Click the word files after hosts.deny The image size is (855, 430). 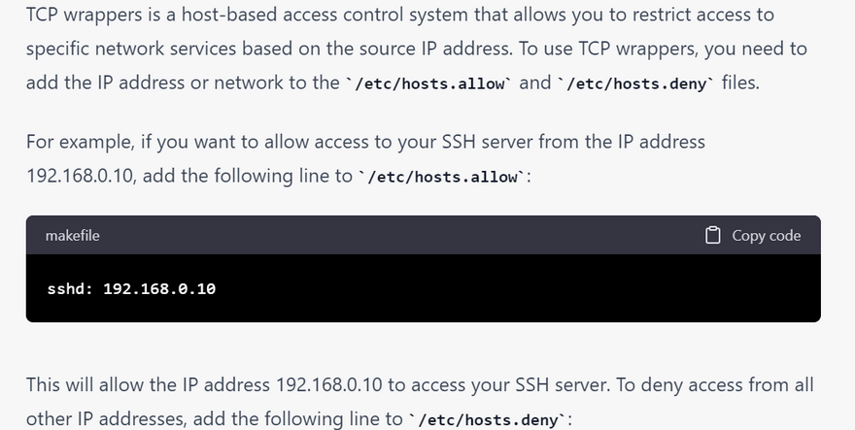[x=740, y=83]
